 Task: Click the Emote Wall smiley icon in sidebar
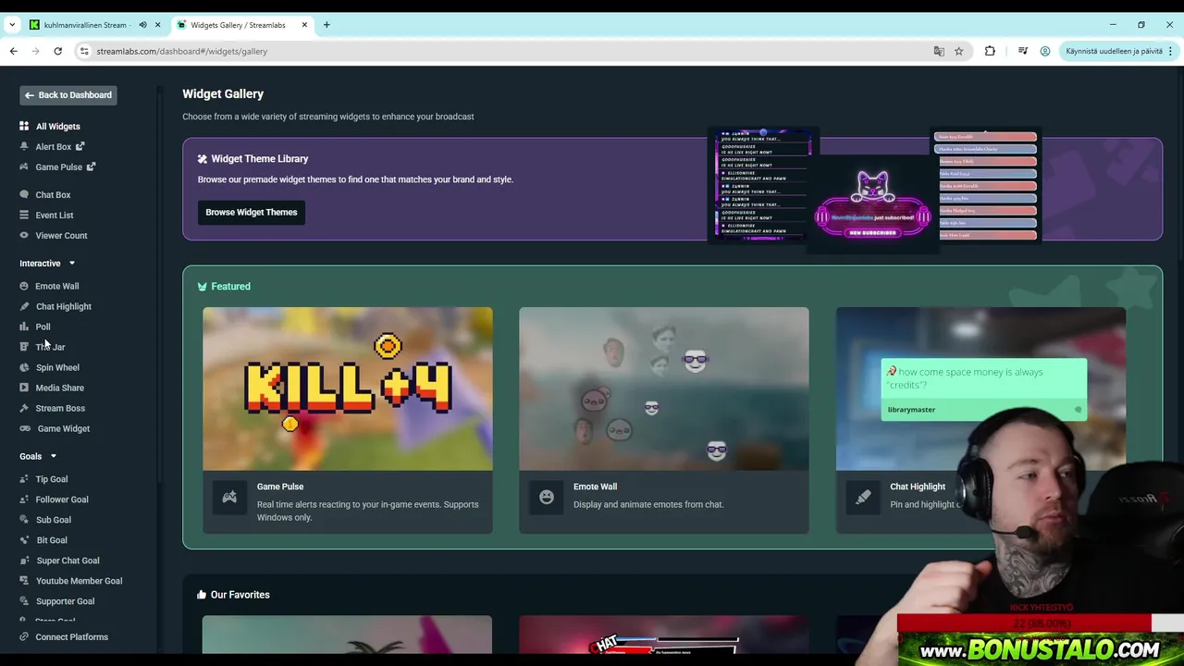click(24, 286)
